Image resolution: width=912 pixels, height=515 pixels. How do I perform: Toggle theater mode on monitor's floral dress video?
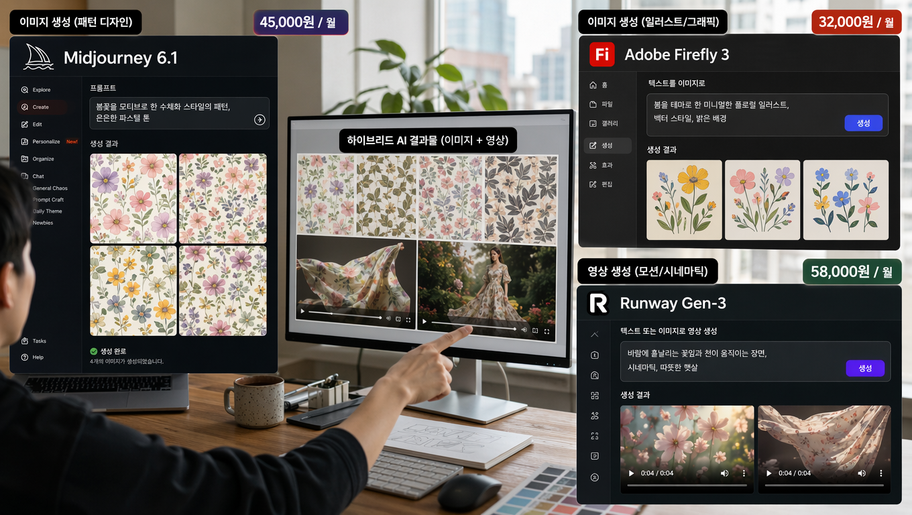(535, 330)
